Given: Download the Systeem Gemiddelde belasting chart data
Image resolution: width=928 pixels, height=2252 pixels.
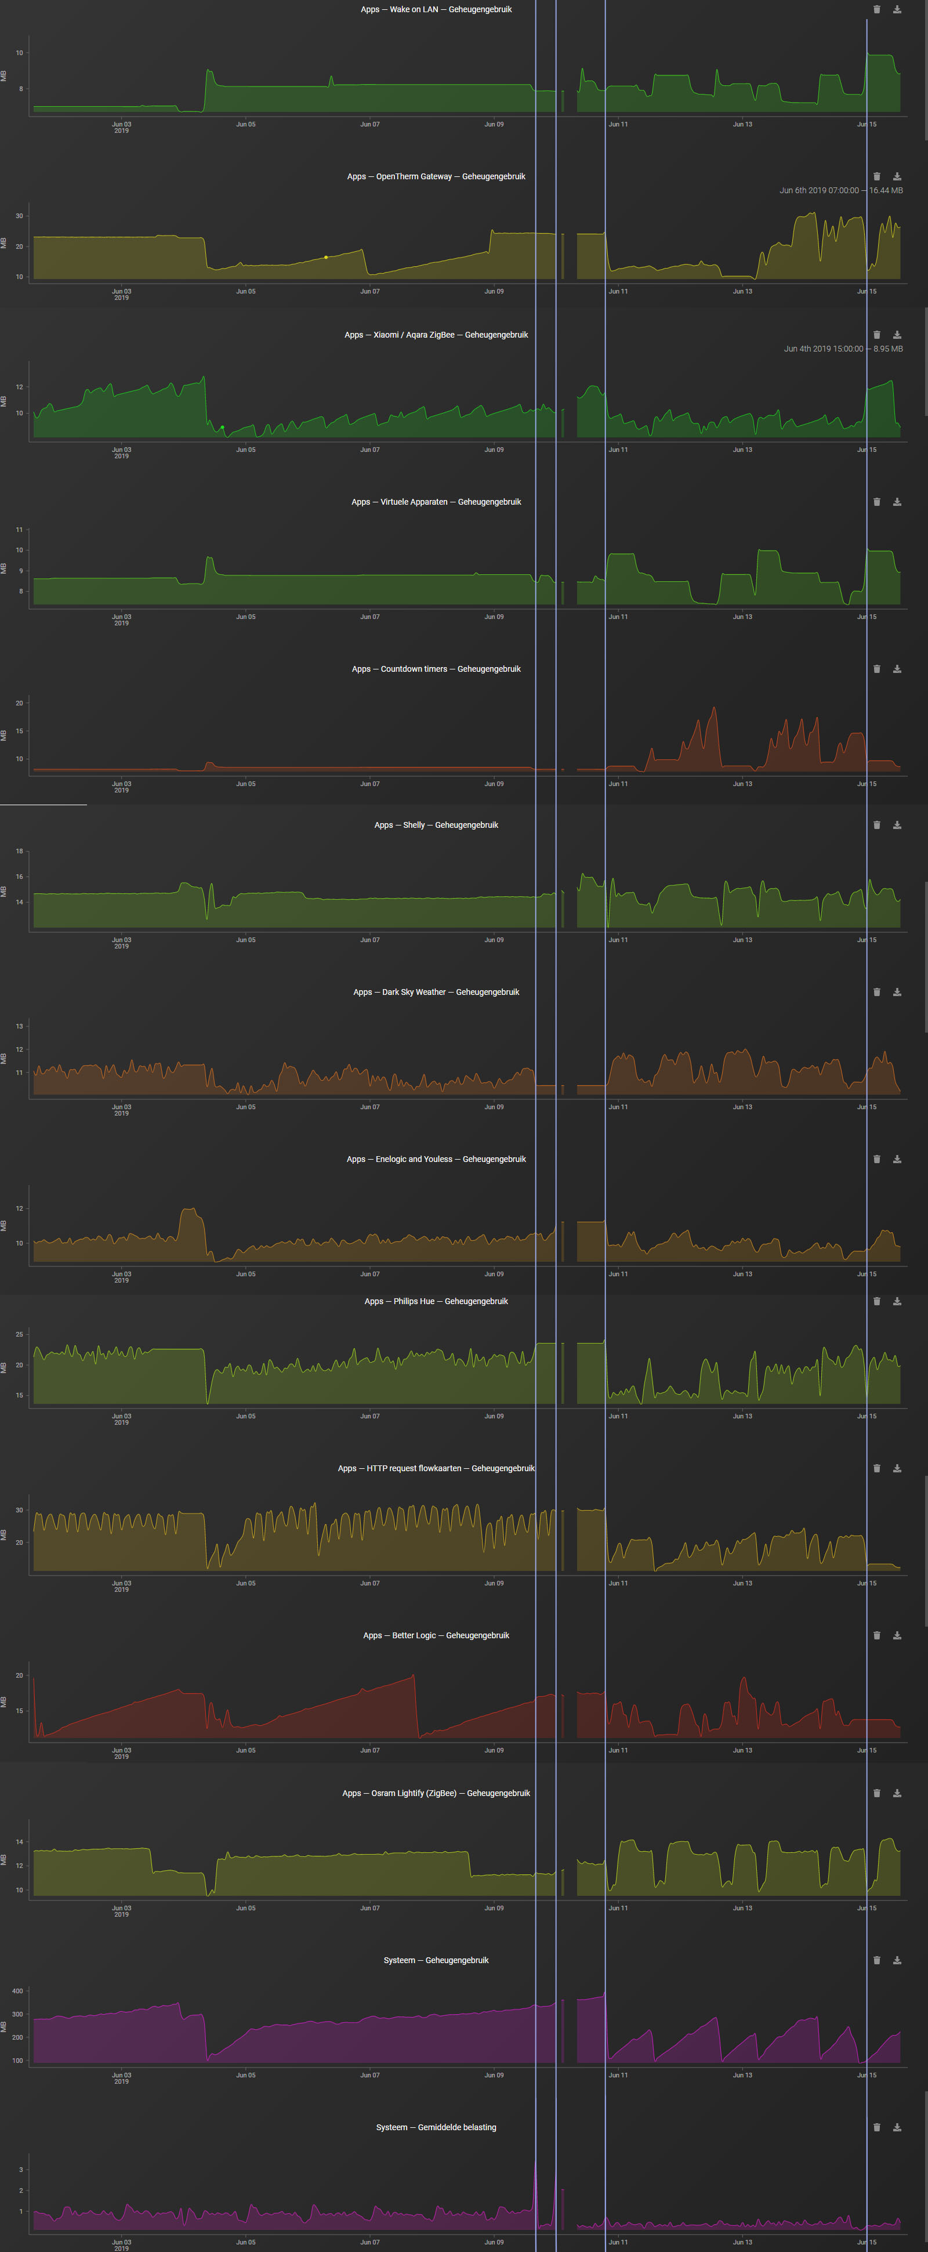Looking at the screenshot, I should tap(897, 2127).
